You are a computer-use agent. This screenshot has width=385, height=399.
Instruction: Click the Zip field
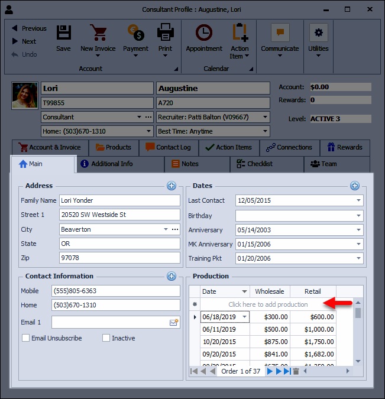[x=119, y=258]
